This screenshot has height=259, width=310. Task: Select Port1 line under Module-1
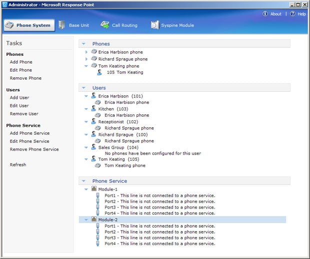point(159,196)
